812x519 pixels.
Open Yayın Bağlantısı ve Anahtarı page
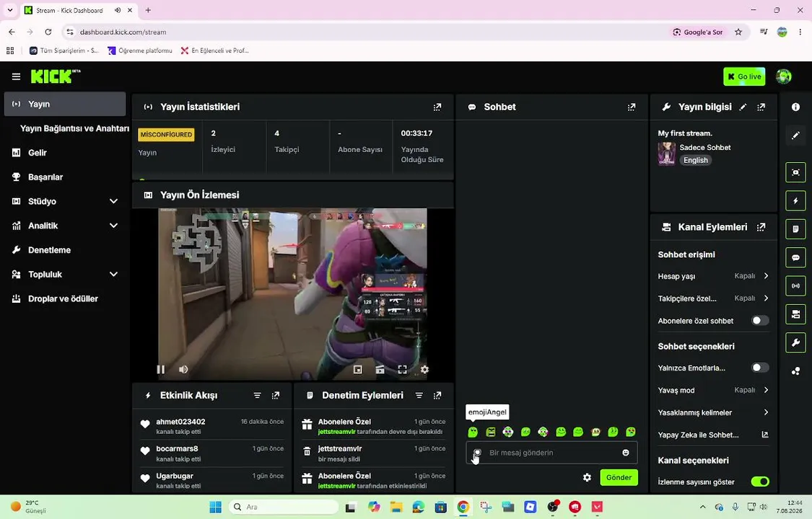pyautogui.click(x=74, y=128)
